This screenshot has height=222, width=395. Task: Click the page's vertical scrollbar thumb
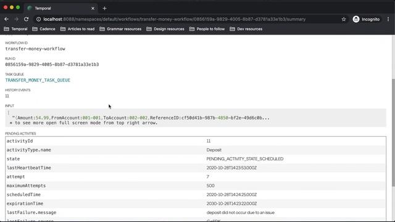[393, 133]
